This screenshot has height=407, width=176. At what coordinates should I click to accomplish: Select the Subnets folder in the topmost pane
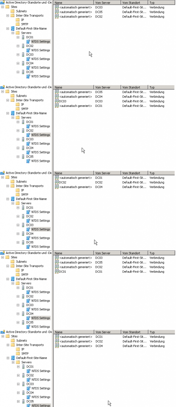pyautogui.click(x=21, y=11)
